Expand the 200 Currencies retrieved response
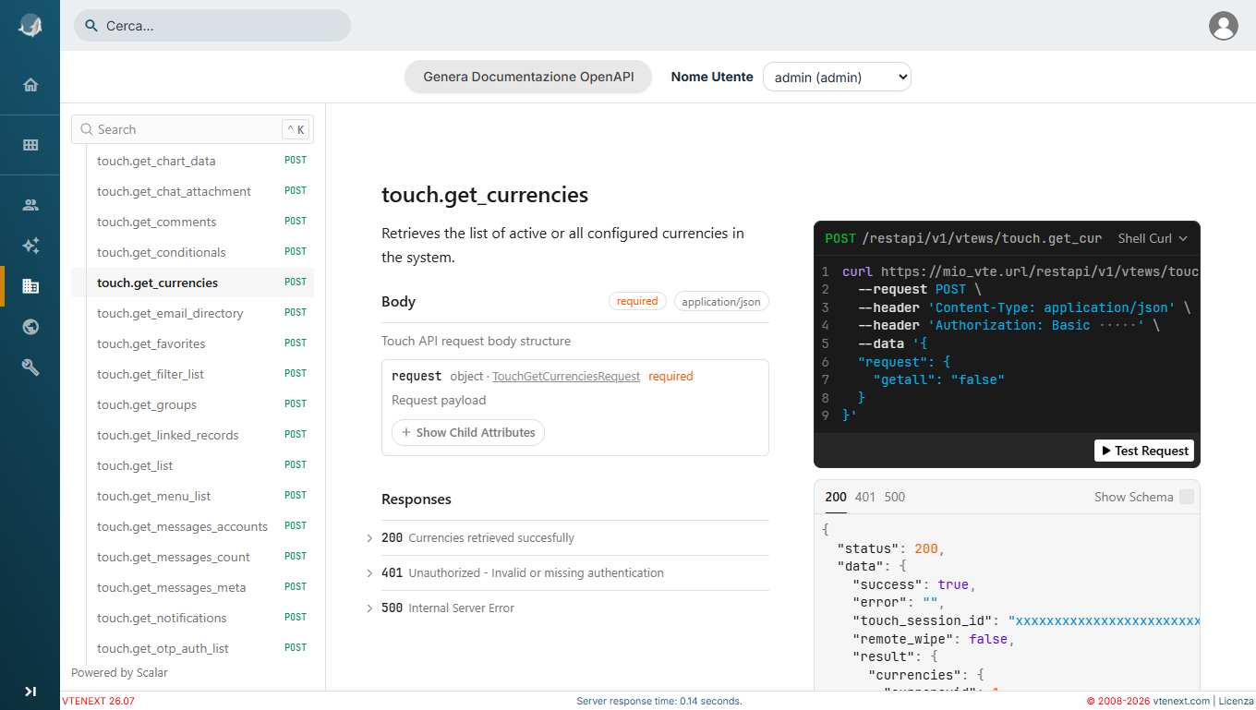This screenshot has height=710, width=1256. point(575,538)
